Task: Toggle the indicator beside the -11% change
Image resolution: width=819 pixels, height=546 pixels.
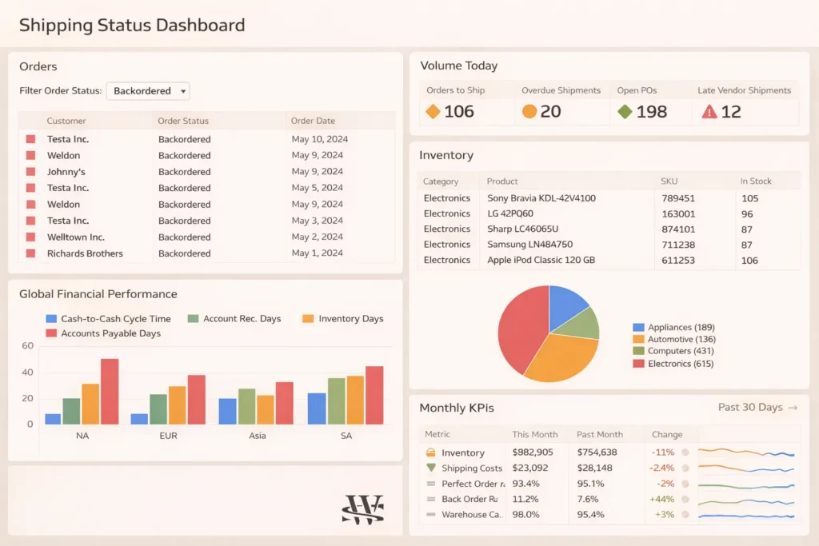Action: point(685,452)
